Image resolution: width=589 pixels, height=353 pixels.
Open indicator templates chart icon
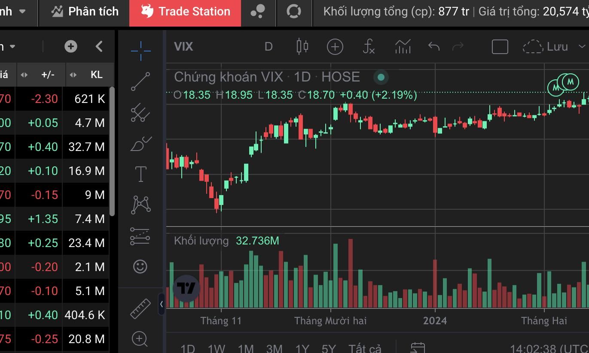pyautogui.click(x=403, y=46)
